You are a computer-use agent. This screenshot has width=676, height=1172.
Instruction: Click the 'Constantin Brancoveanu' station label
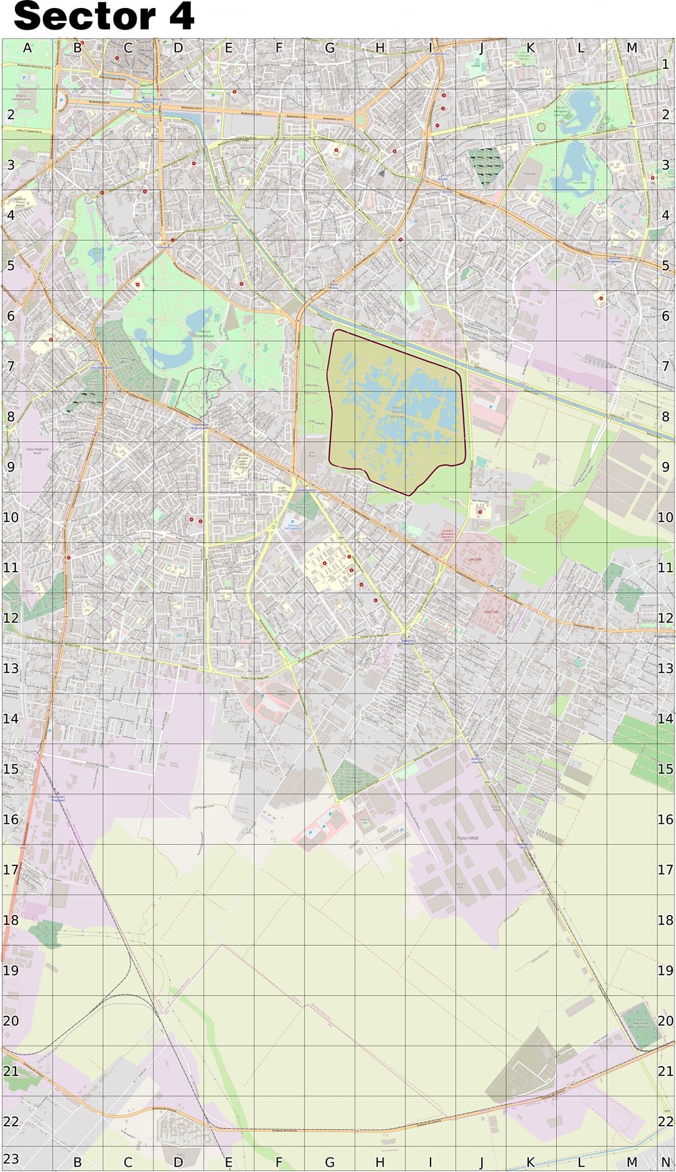[200, 426]
